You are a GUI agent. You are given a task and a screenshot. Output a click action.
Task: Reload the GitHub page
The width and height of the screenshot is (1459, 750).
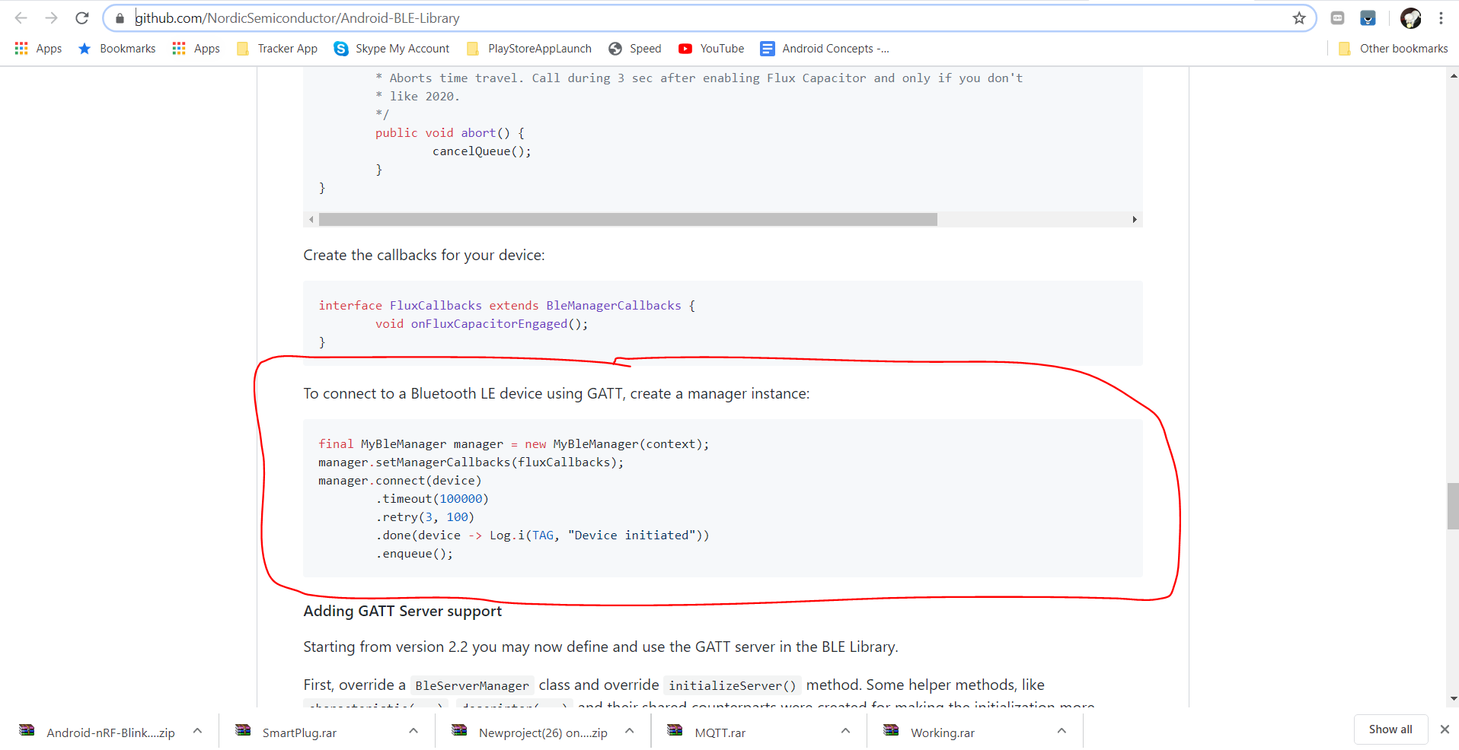(x=81, y=17)
